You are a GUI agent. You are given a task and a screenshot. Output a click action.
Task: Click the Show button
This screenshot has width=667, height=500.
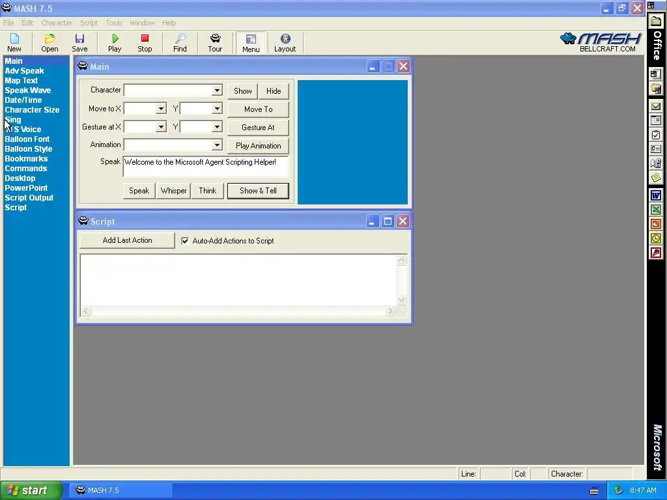242,91
